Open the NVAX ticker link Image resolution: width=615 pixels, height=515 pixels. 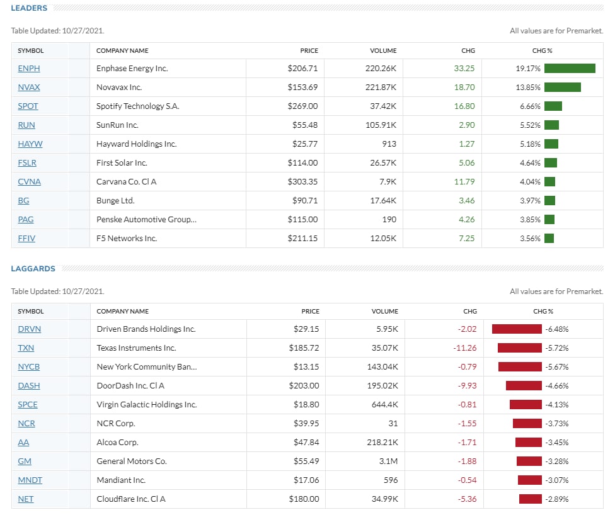(x=28, y=87)
